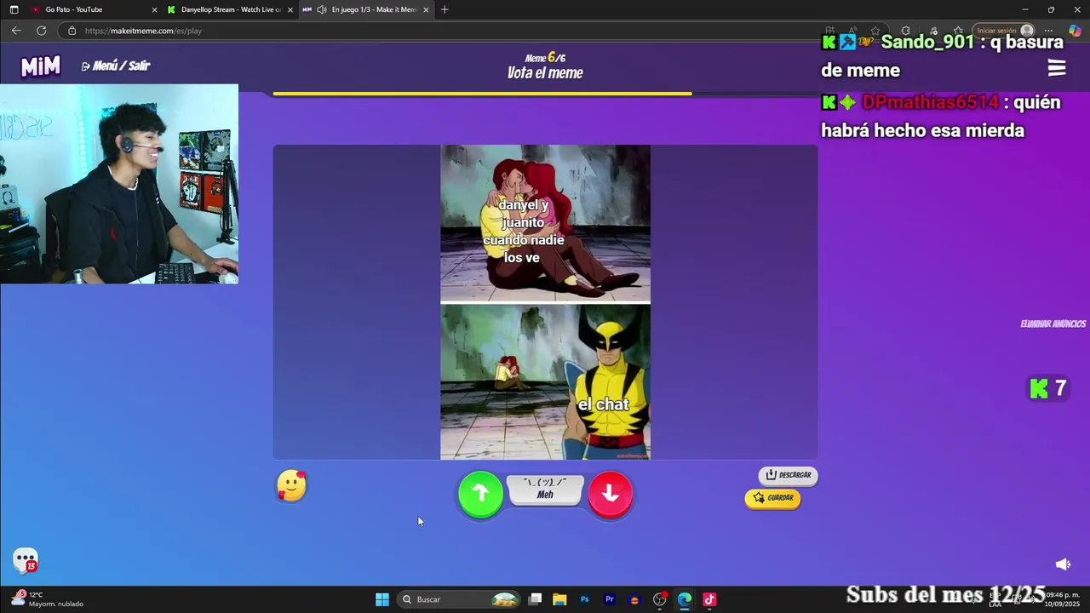Launch Photoshop from the taskbar

(584, 599)
